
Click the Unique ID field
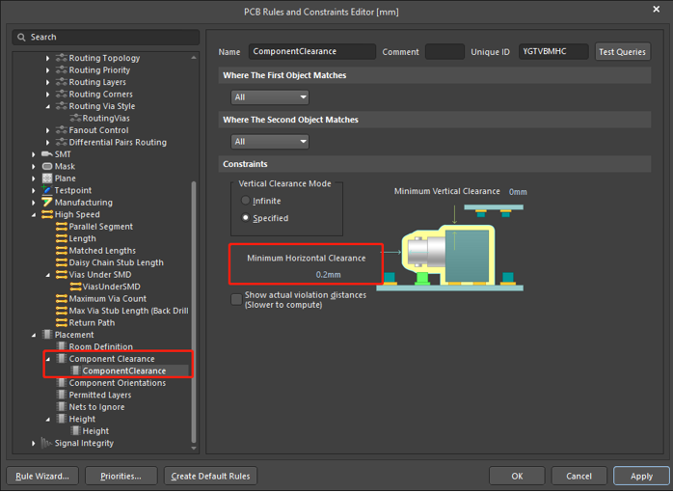[x=553, y=51]
